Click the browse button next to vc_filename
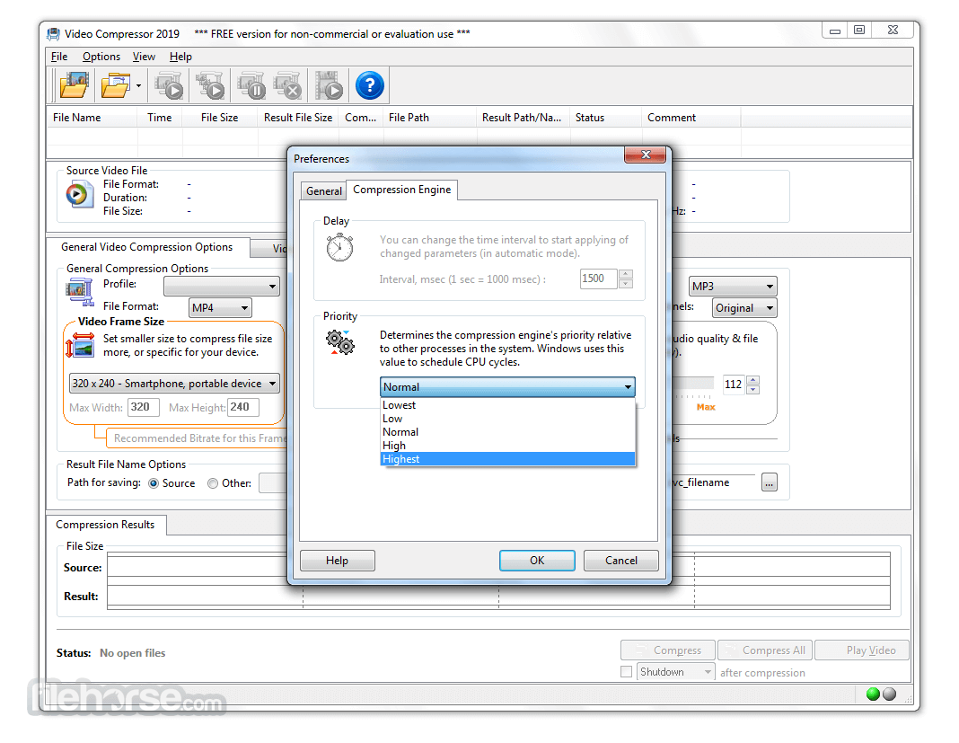Screen dimensions: 959x743 pos(770,482)
